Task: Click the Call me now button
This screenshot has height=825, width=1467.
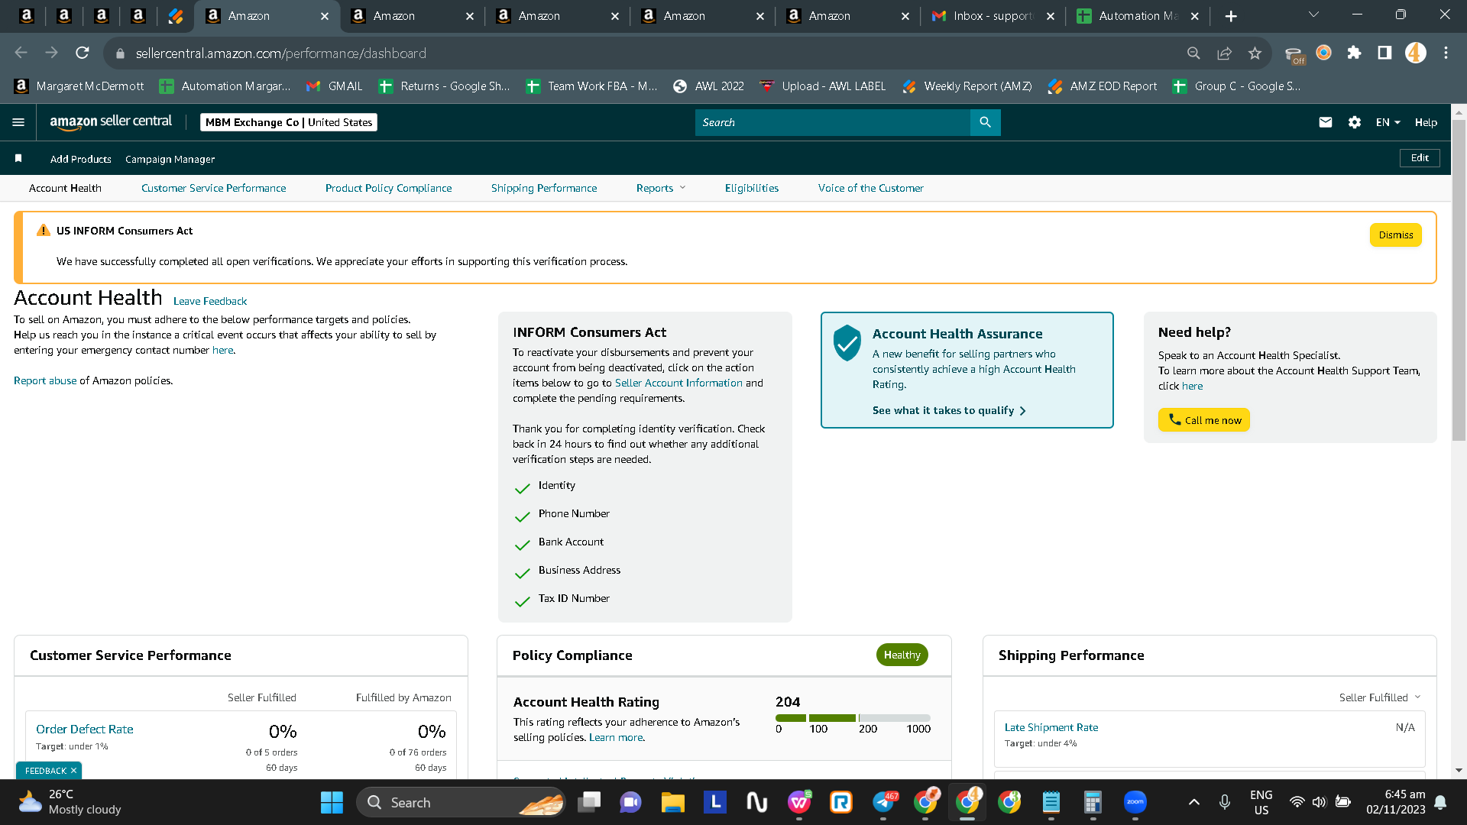Action: click(1203, 420)
